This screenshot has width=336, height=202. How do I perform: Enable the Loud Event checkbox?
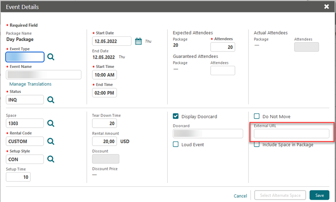(x=176, y=144)
